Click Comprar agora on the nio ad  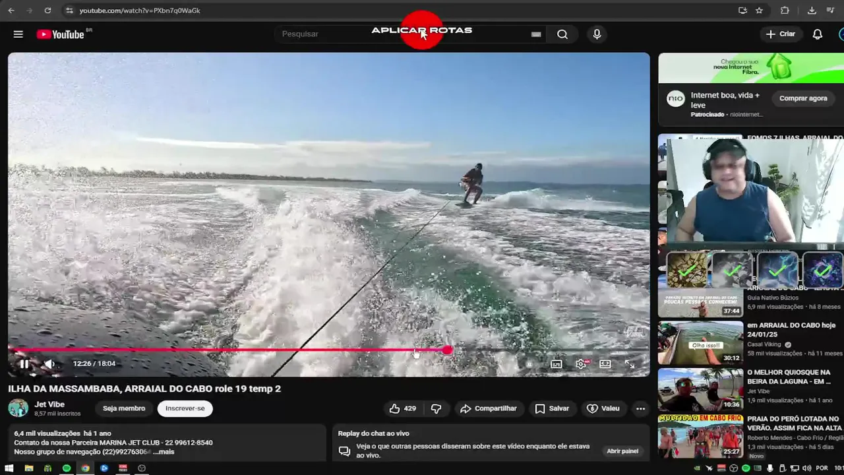(x=803, y=98)
